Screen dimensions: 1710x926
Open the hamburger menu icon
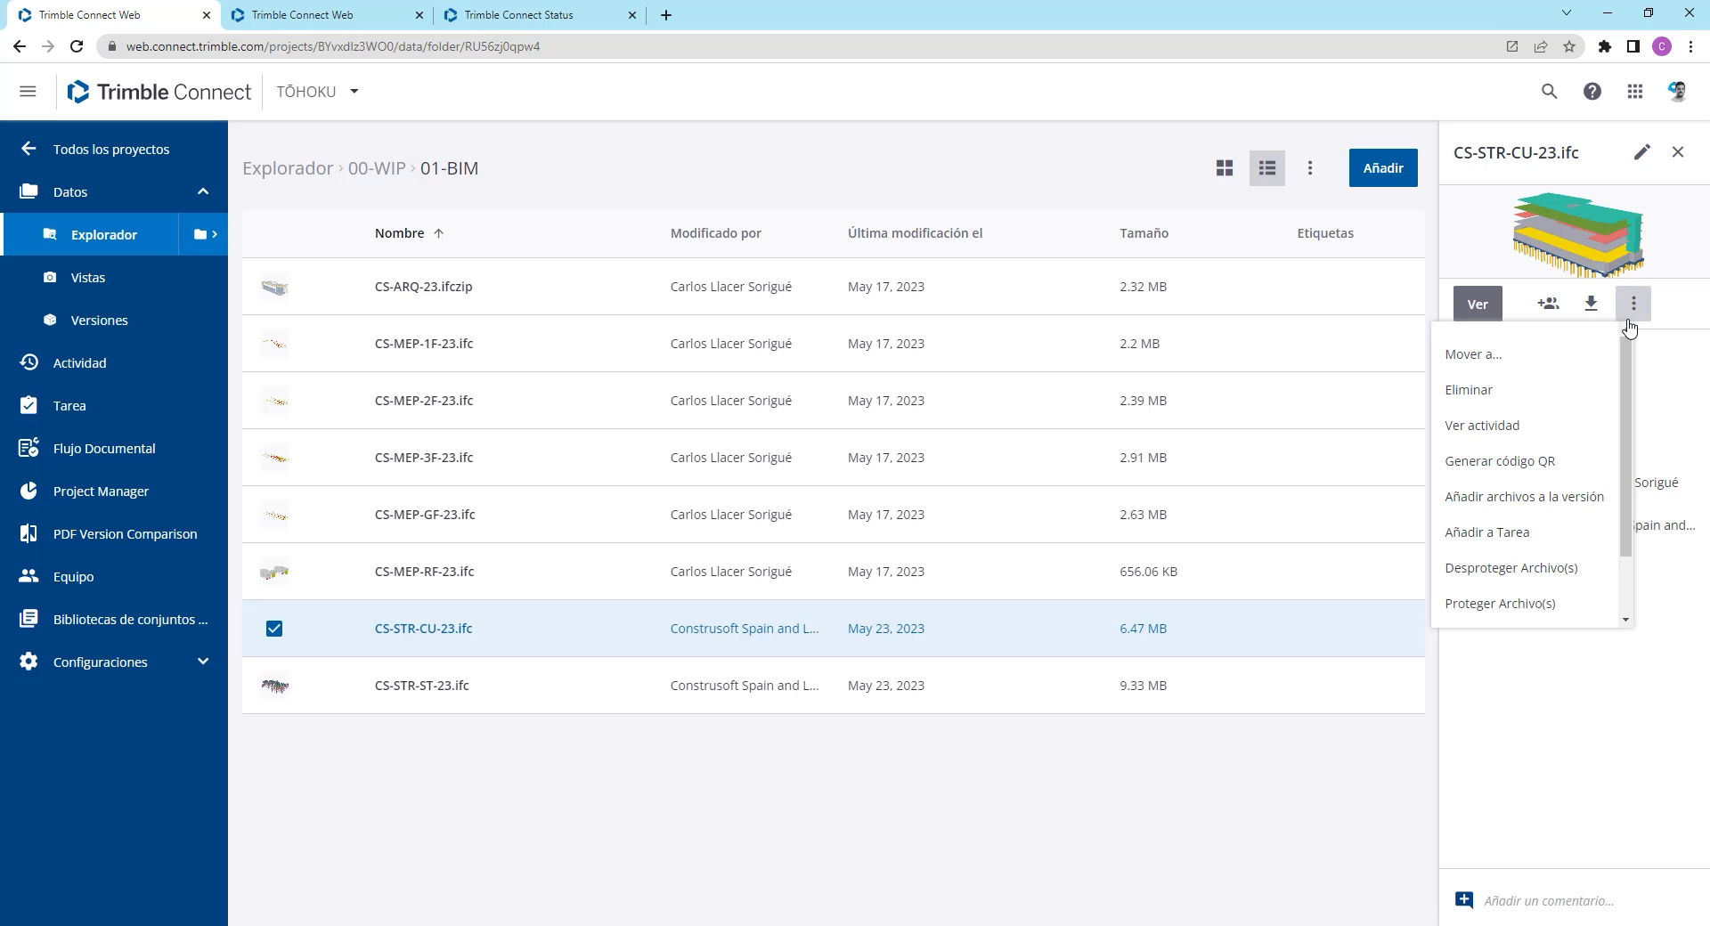click(28, 92)
